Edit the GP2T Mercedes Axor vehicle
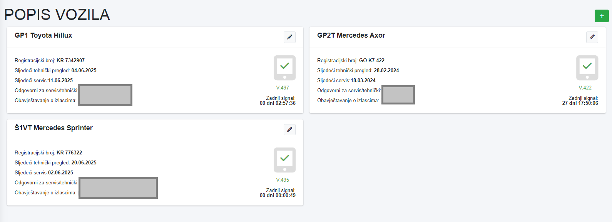 [592, 37]
